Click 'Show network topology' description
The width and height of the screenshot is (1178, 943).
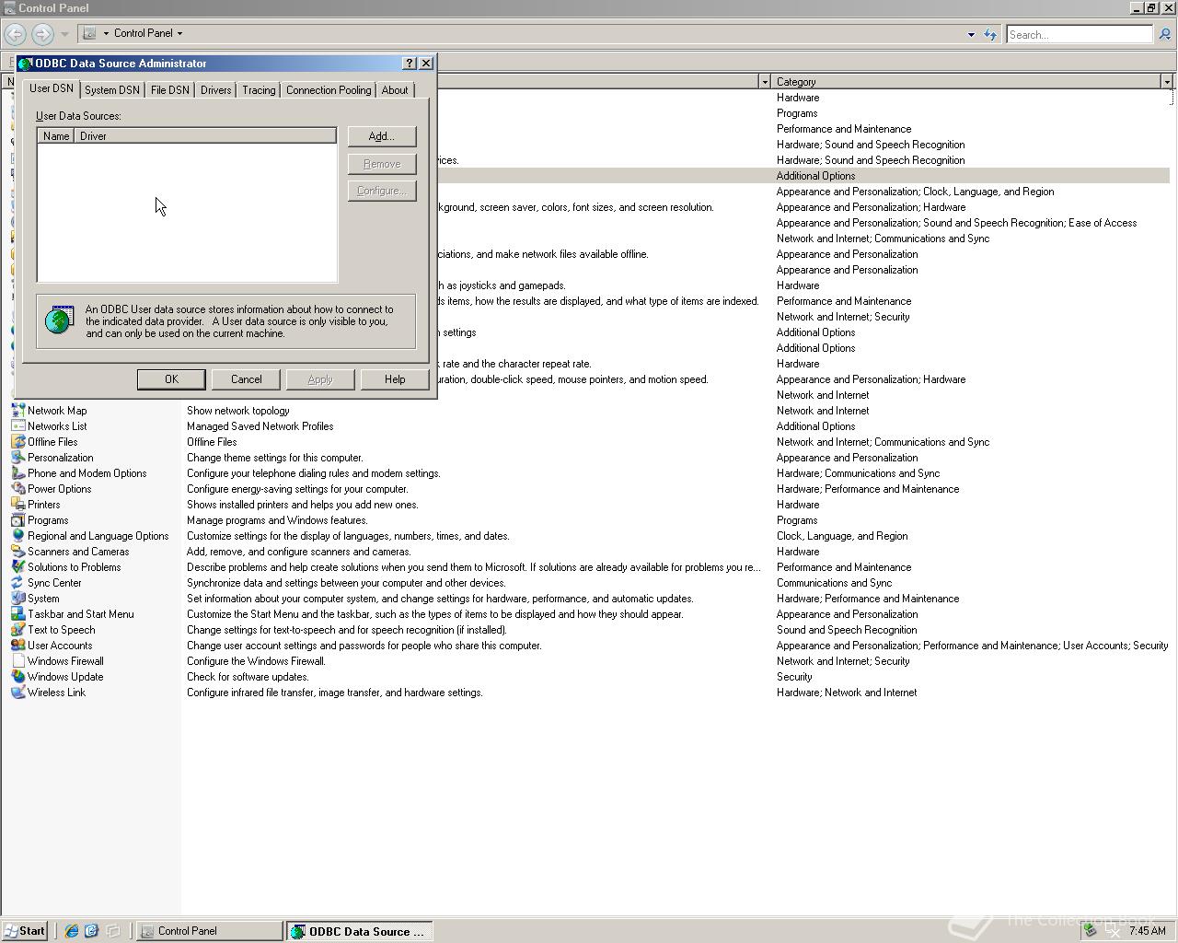coord(238,411)
